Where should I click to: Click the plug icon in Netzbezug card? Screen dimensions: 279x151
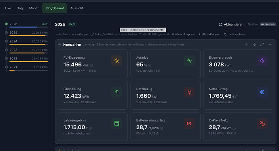click(x=190, y=92)
